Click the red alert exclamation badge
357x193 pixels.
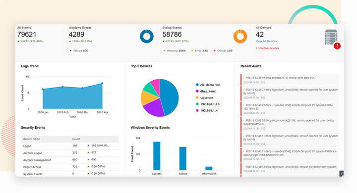point(337,46)
